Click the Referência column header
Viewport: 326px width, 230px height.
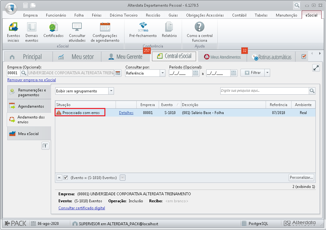point(279,105)
